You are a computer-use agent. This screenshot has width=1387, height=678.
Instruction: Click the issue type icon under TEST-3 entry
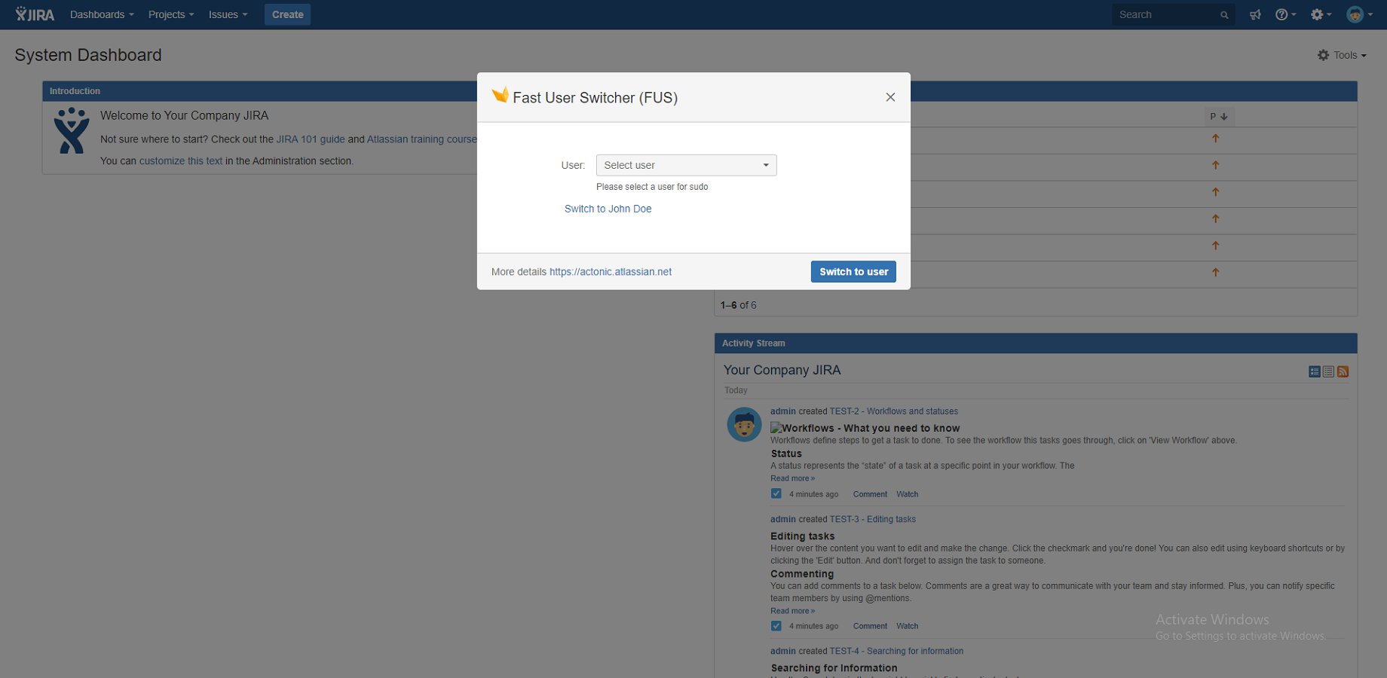pos(776,625)
